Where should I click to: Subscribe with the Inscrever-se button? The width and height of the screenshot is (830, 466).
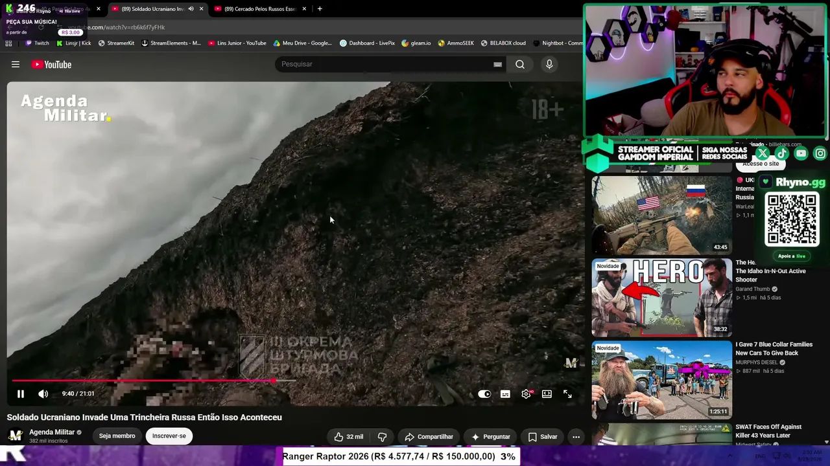pyautogui.click(x=169, y=436)
